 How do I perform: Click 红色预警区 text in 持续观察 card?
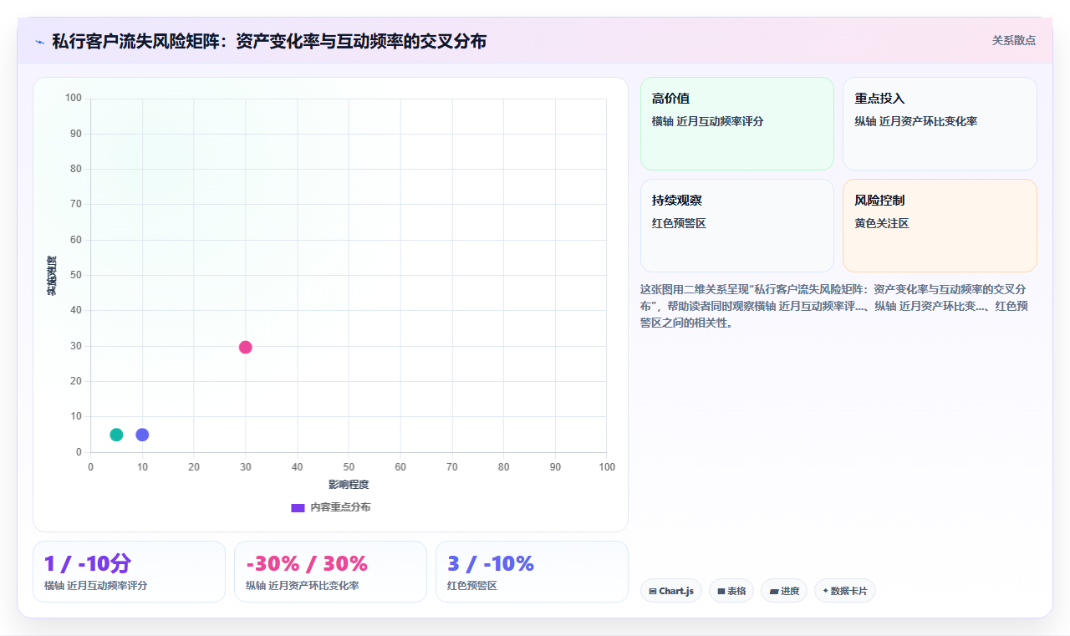pyautogui.click(x=680, y=223)
